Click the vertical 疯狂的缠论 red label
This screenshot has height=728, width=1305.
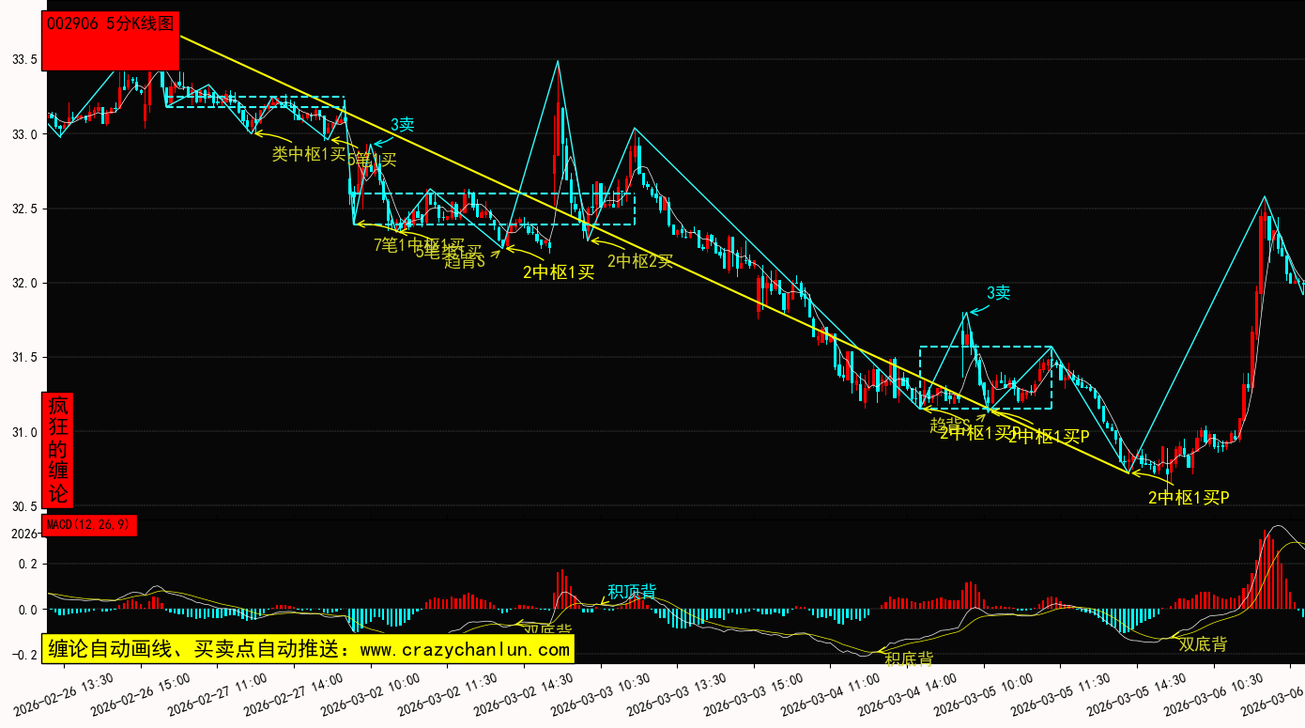click(x=58, y=450)
